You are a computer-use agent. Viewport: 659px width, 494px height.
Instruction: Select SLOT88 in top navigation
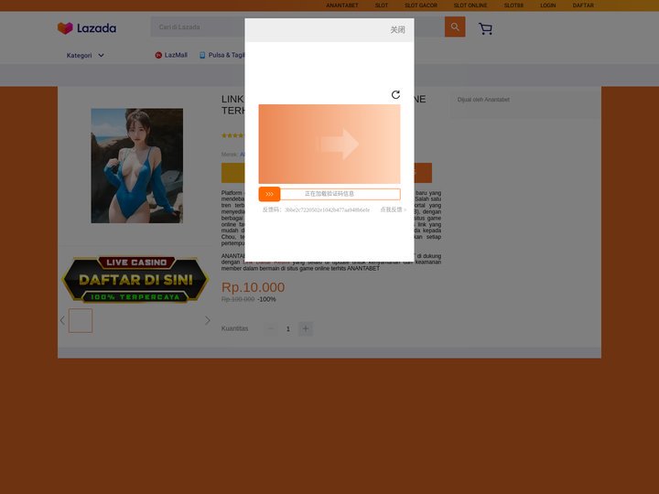513,5
